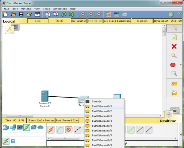
Task: Click the Copy icon in the toolbar
Action: click(x=48, y=14)
